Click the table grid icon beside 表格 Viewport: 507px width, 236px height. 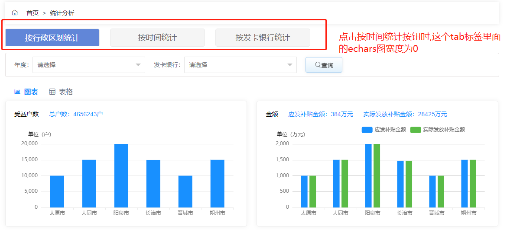(52, 92)
